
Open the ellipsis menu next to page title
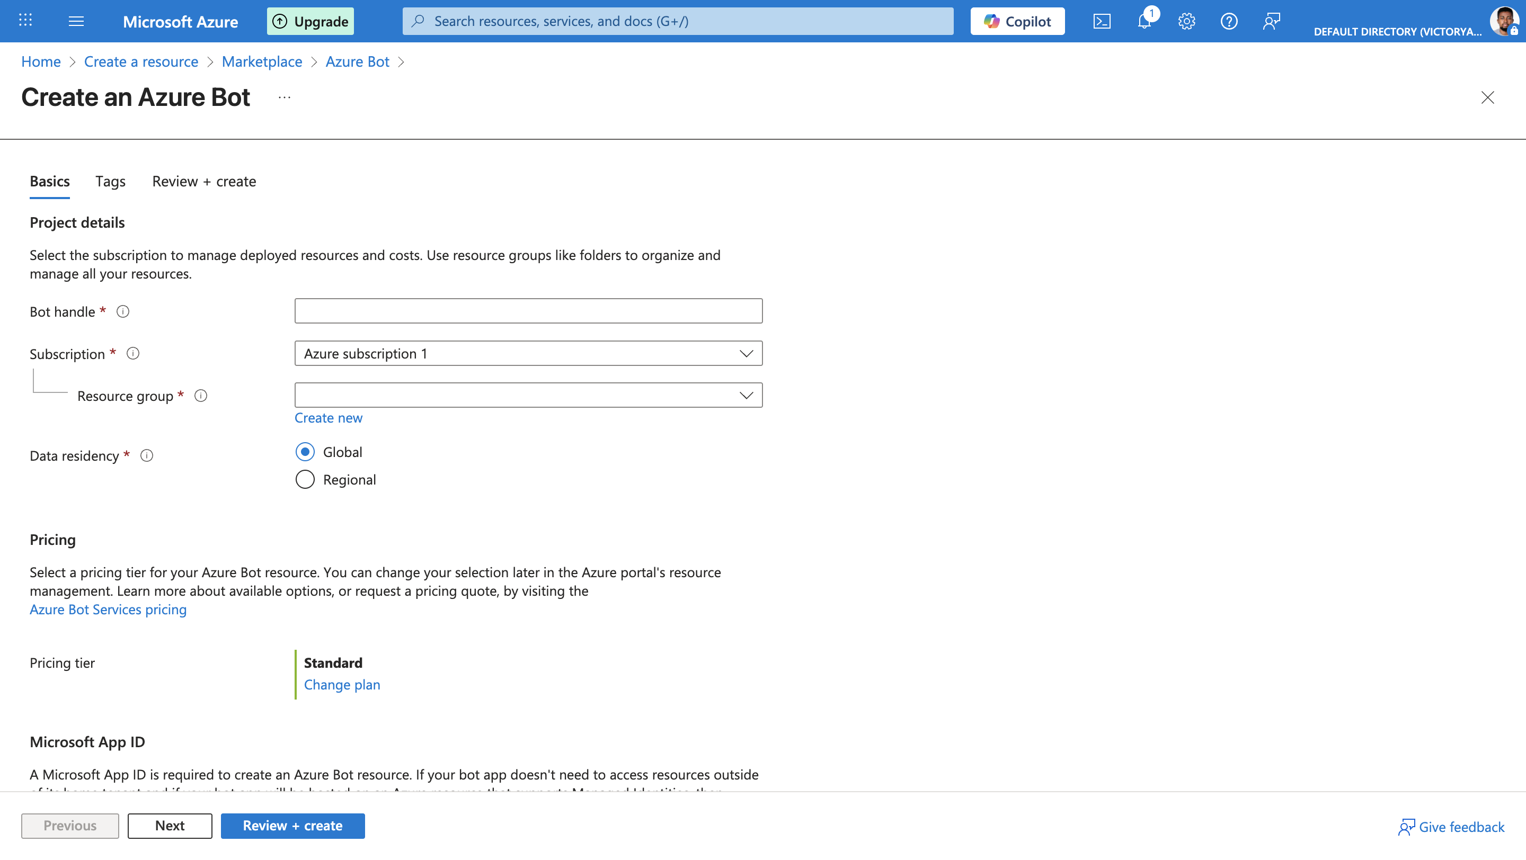point(284,97)
